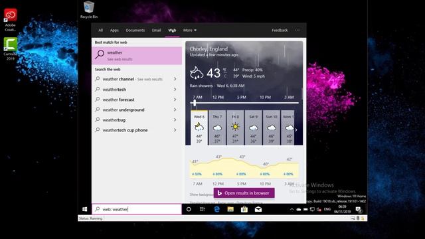425x239 pixels.
Task: Switch to the All search tab
Action: (100, 31)
